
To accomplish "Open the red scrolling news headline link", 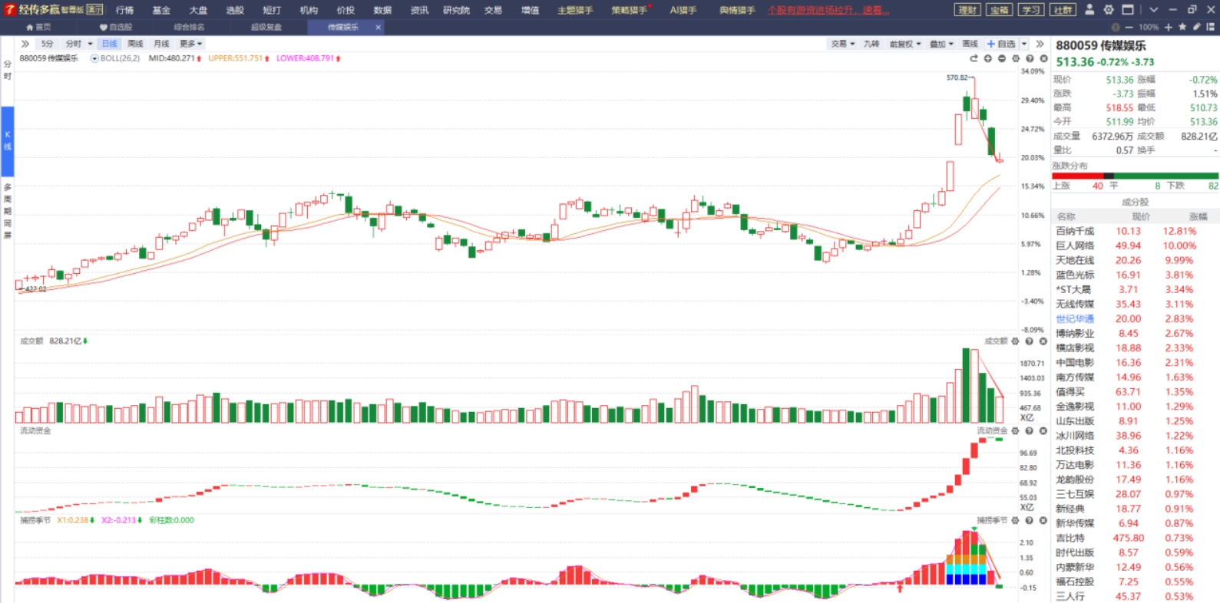I will click(828, 10).
